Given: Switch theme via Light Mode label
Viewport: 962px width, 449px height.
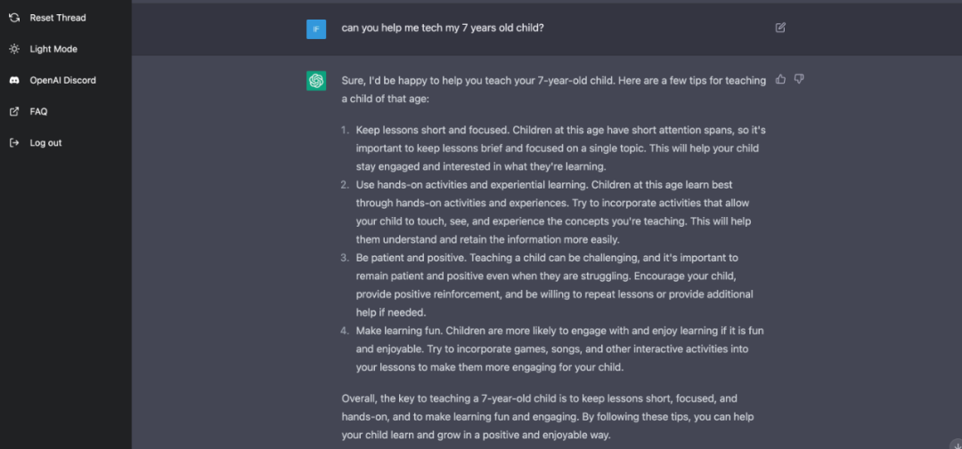Looking at the screenshot, I should (53, 49).
